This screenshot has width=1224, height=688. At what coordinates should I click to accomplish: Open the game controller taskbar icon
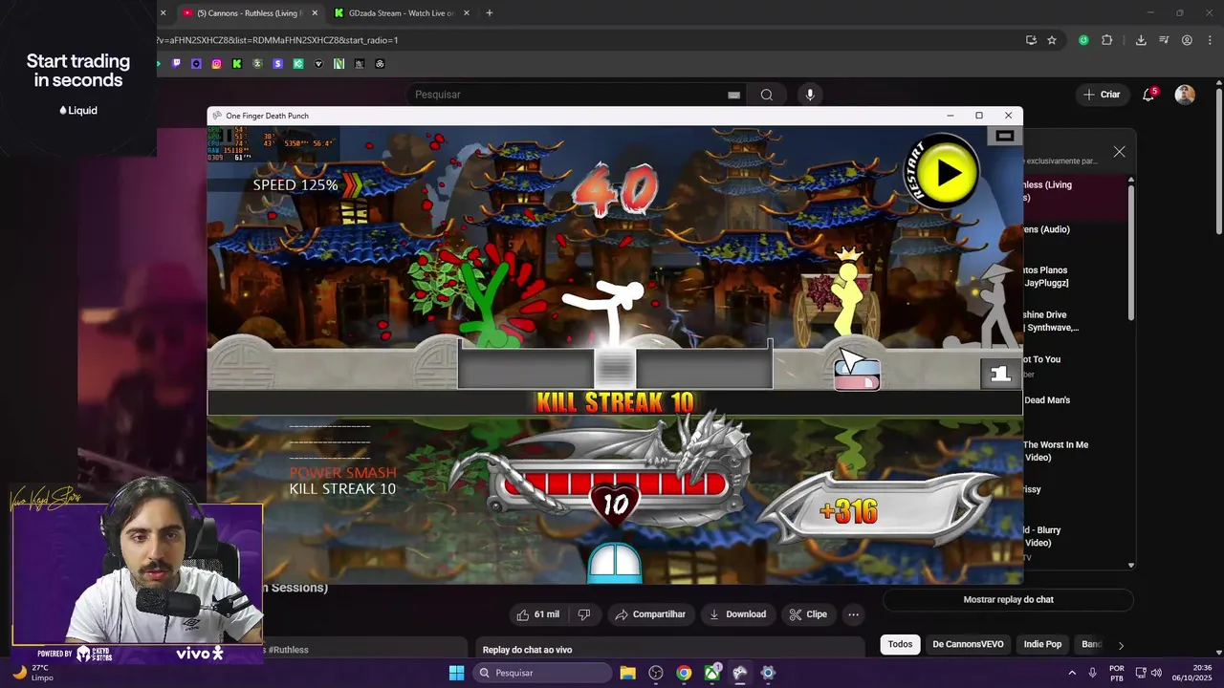point(739,673)
